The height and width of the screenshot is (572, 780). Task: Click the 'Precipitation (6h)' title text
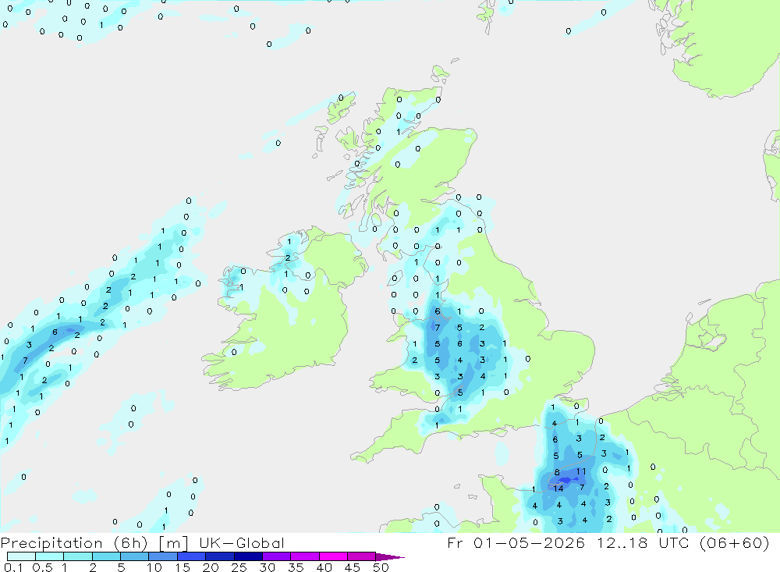click(74, 543)
